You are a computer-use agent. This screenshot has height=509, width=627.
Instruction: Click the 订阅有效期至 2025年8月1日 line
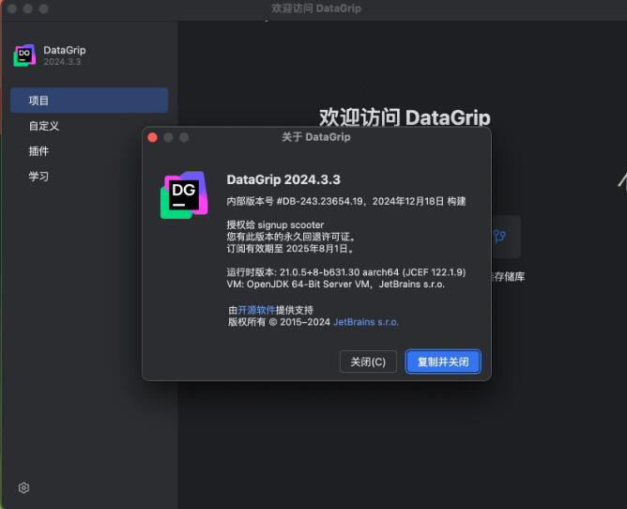click(x=290, y=249)
